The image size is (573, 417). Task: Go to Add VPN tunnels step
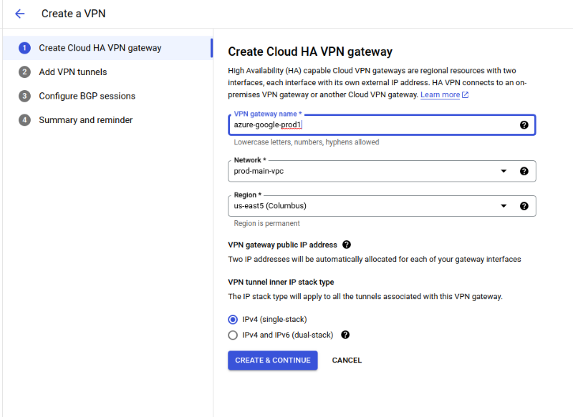[x=73, y=72]
